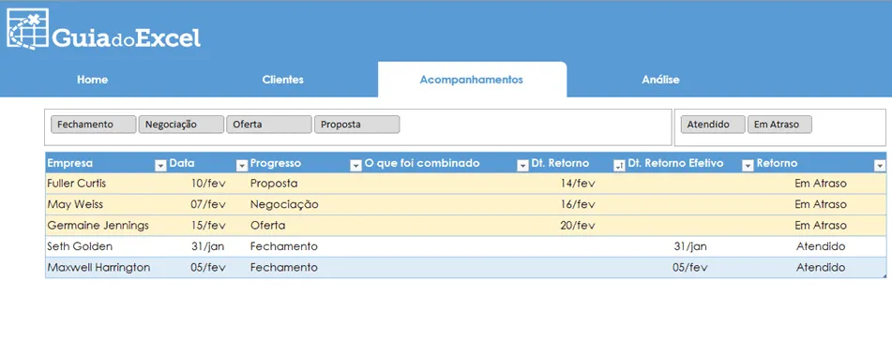Image resolution: width=892 pixels, height=340 pixels.
Task: Open the Retorno column filter dropdown
Action: click(880, 165)
